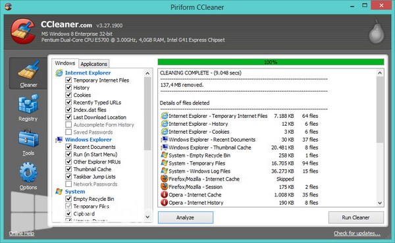Toggle Run (in Start Menu) checkbox
Image resolution: width=395 pixels, height=243 pixels.
point(68,154)
